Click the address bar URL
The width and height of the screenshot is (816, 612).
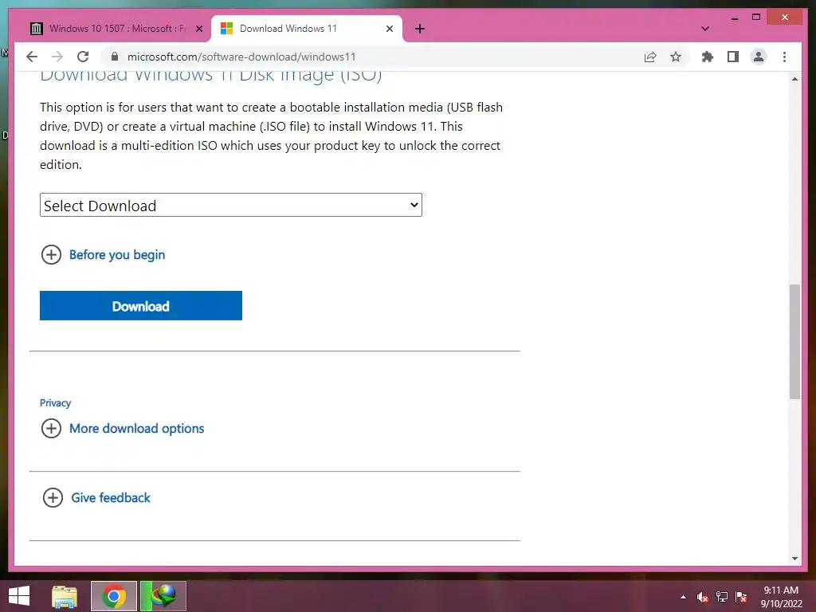(x=241, y=57)
